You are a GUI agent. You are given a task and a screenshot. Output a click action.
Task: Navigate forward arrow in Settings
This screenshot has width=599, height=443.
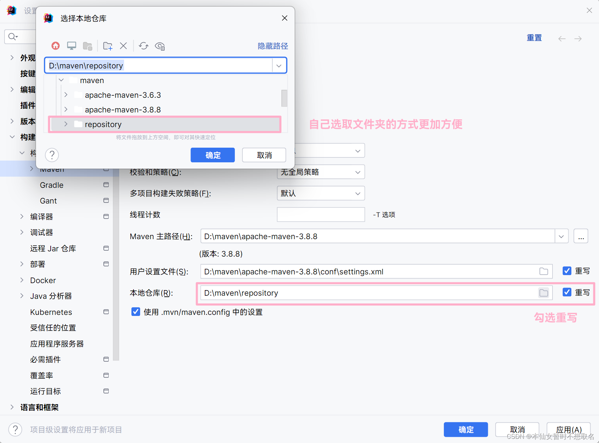click(x=578, y=38)
